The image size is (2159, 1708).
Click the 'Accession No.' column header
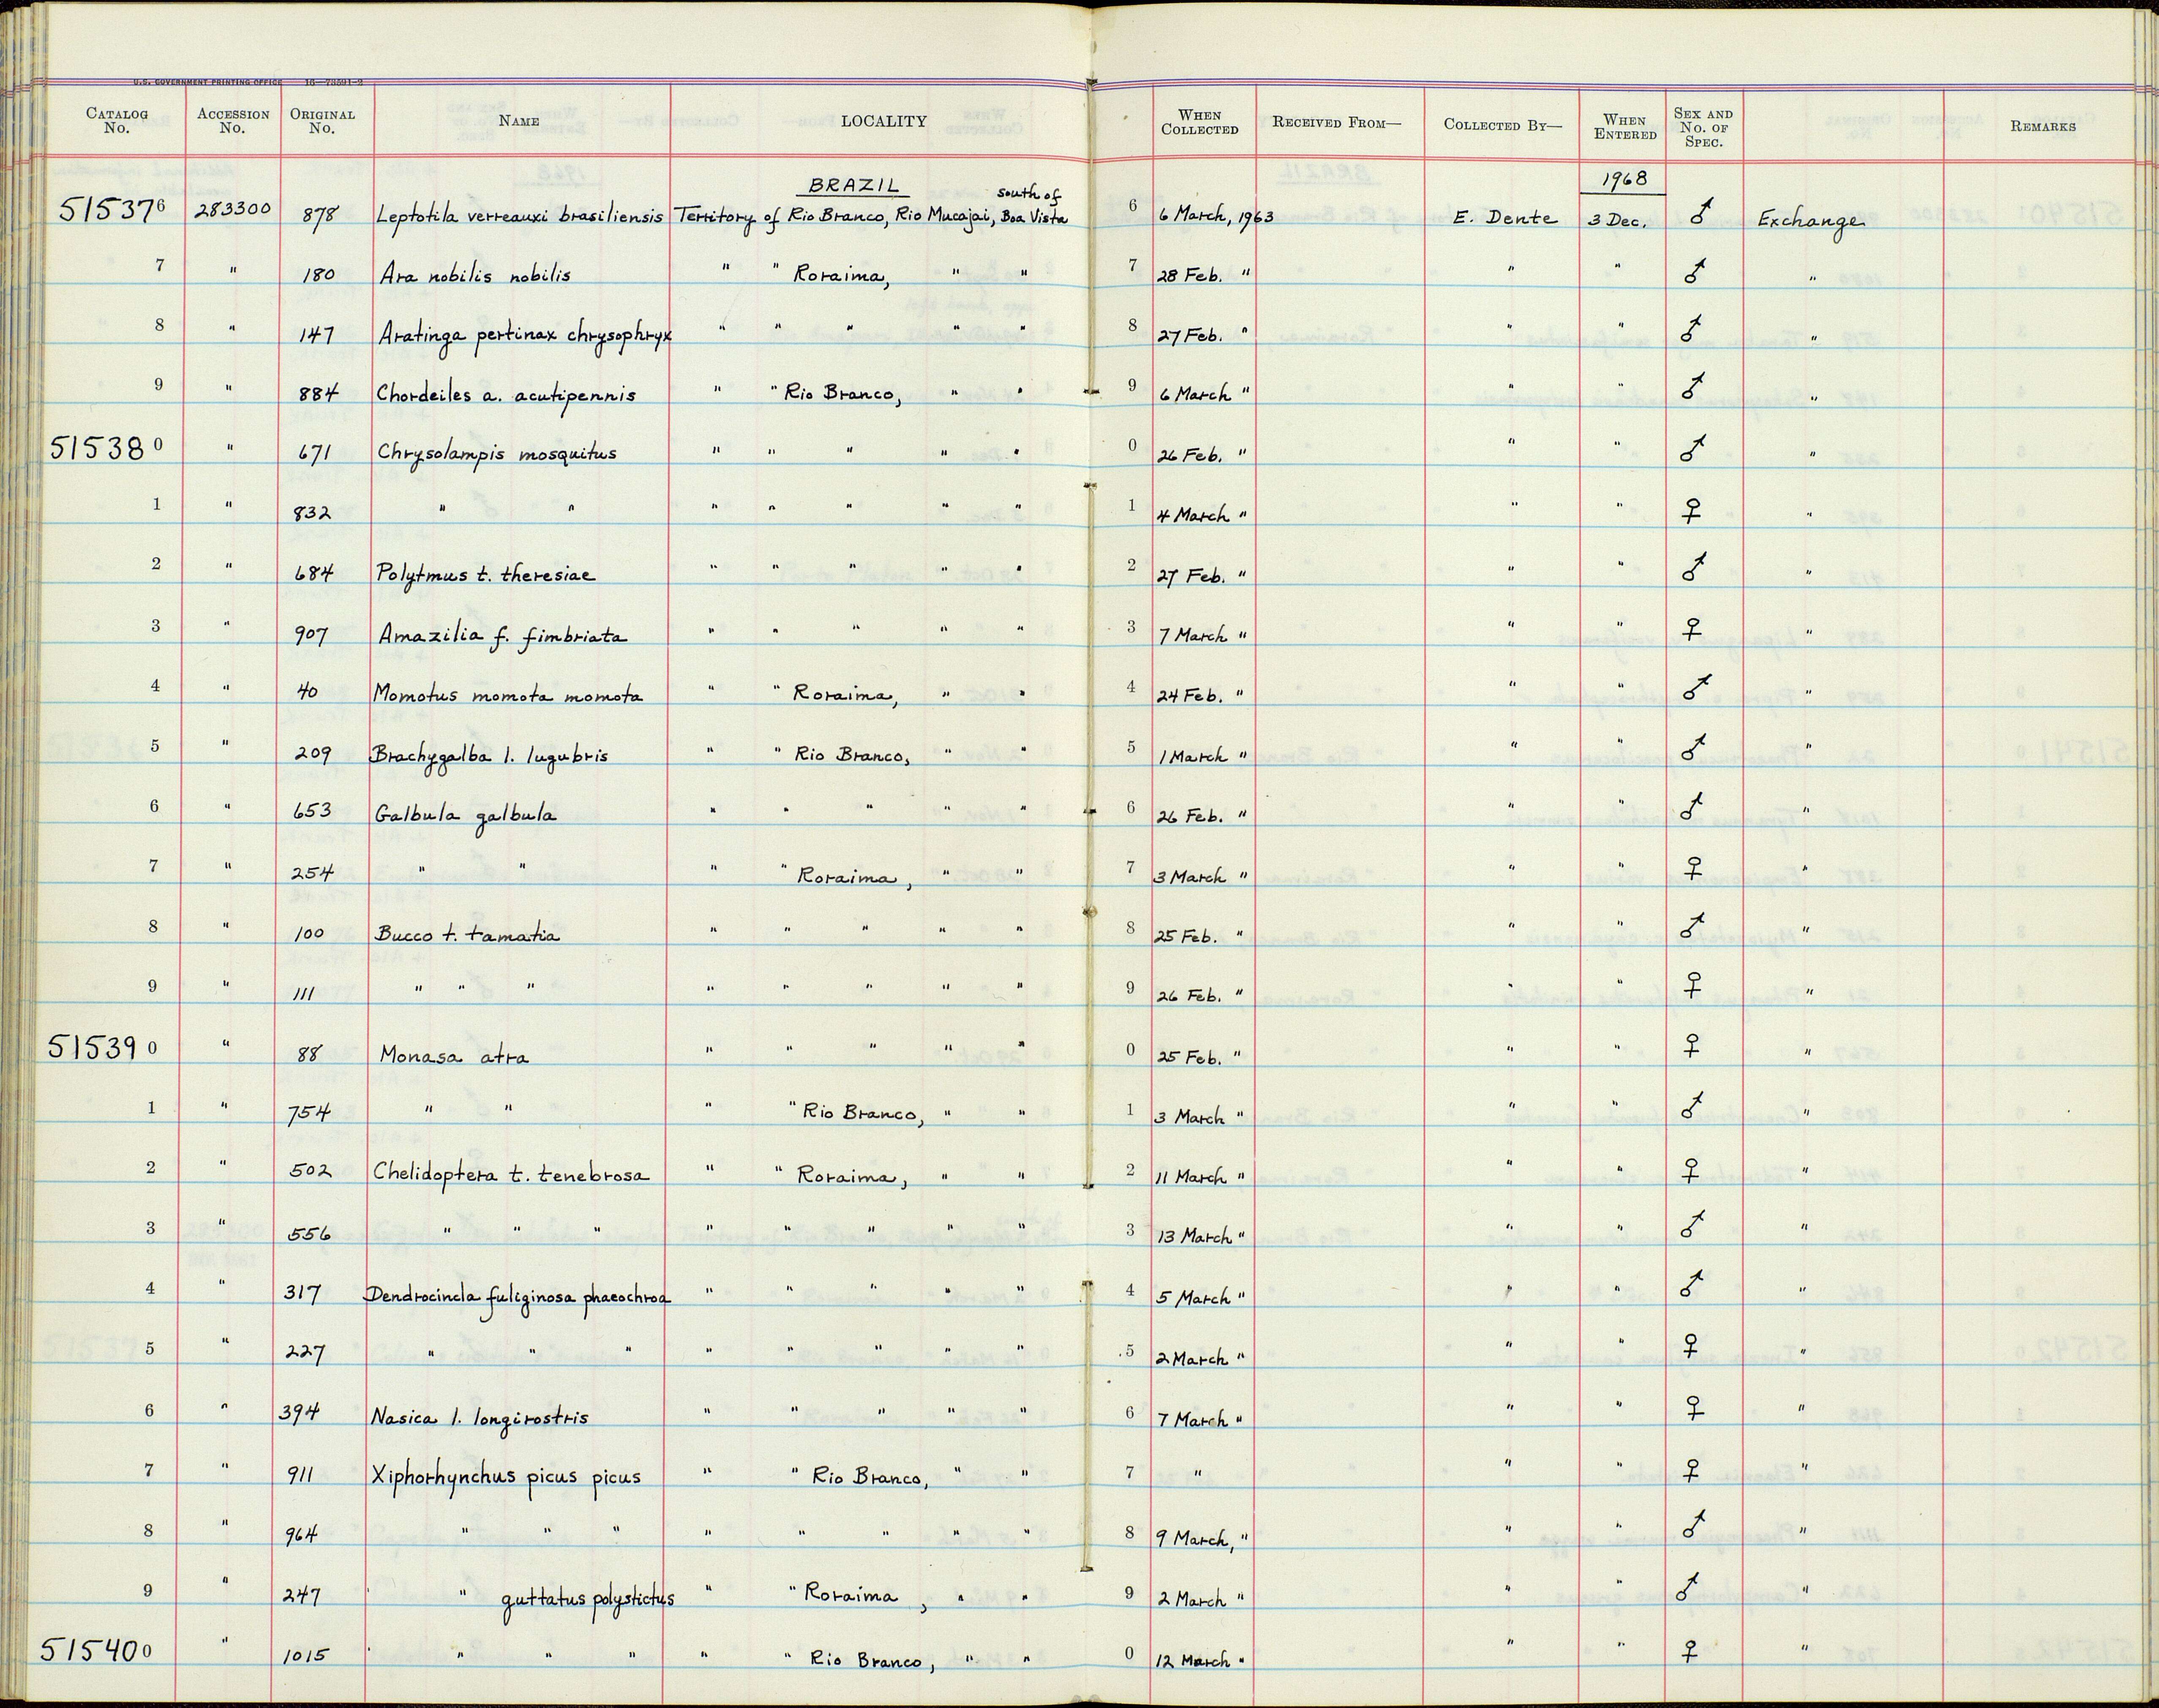tap(233, 121)
